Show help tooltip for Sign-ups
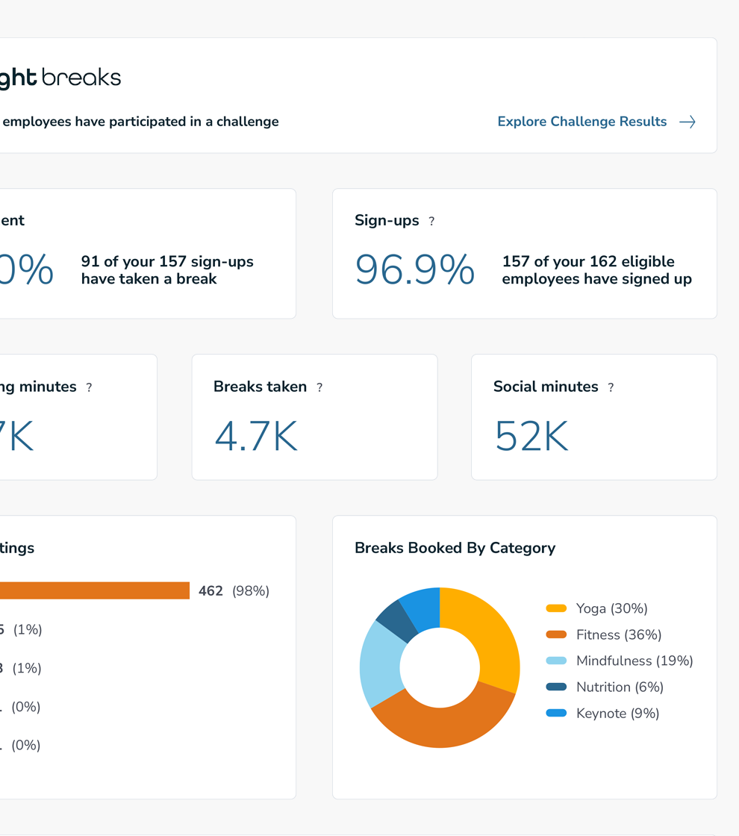This screenshot has width=739, height=836. click(x=431, y=221)
